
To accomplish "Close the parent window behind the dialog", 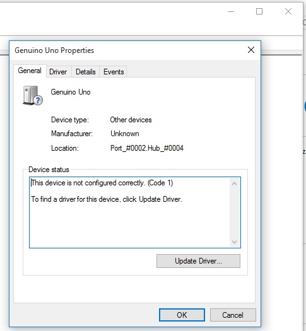I will pos(288,11).
